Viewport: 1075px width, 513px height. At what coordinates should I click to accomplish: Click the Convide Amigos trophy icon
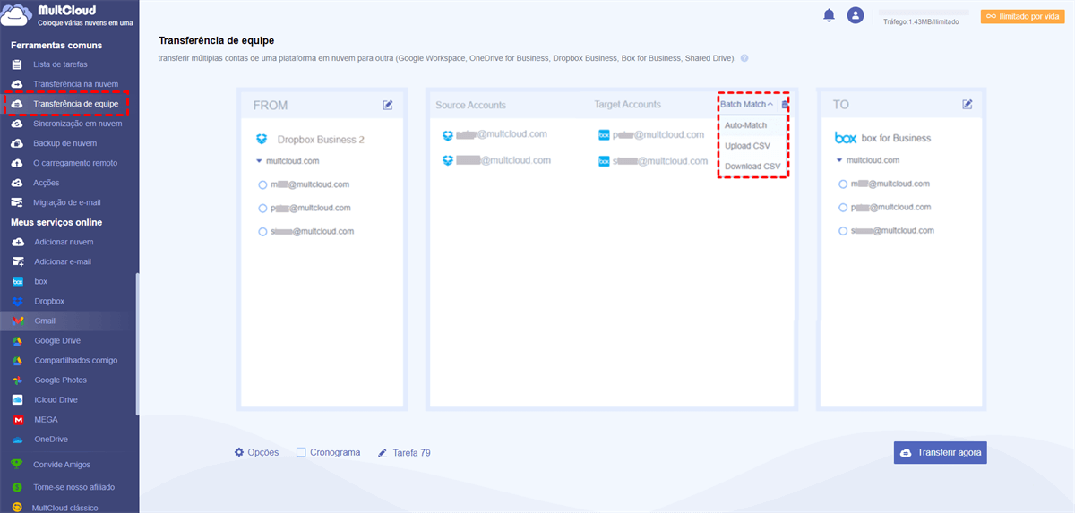click(17, 465)
